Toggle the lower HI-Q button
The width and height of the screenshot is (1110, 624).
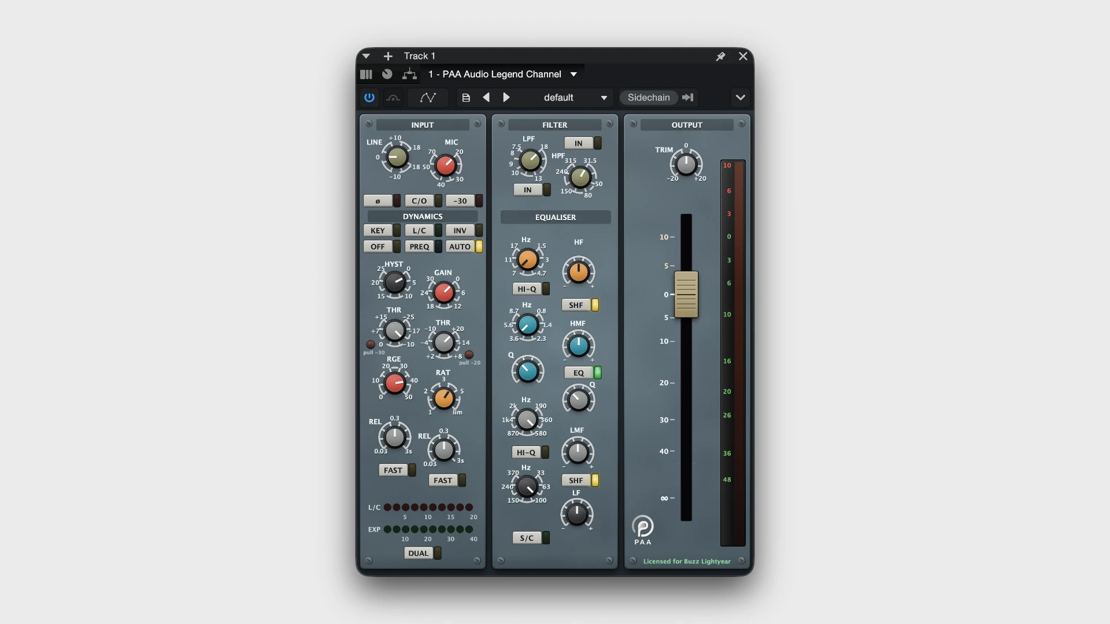tap(526, 452)
